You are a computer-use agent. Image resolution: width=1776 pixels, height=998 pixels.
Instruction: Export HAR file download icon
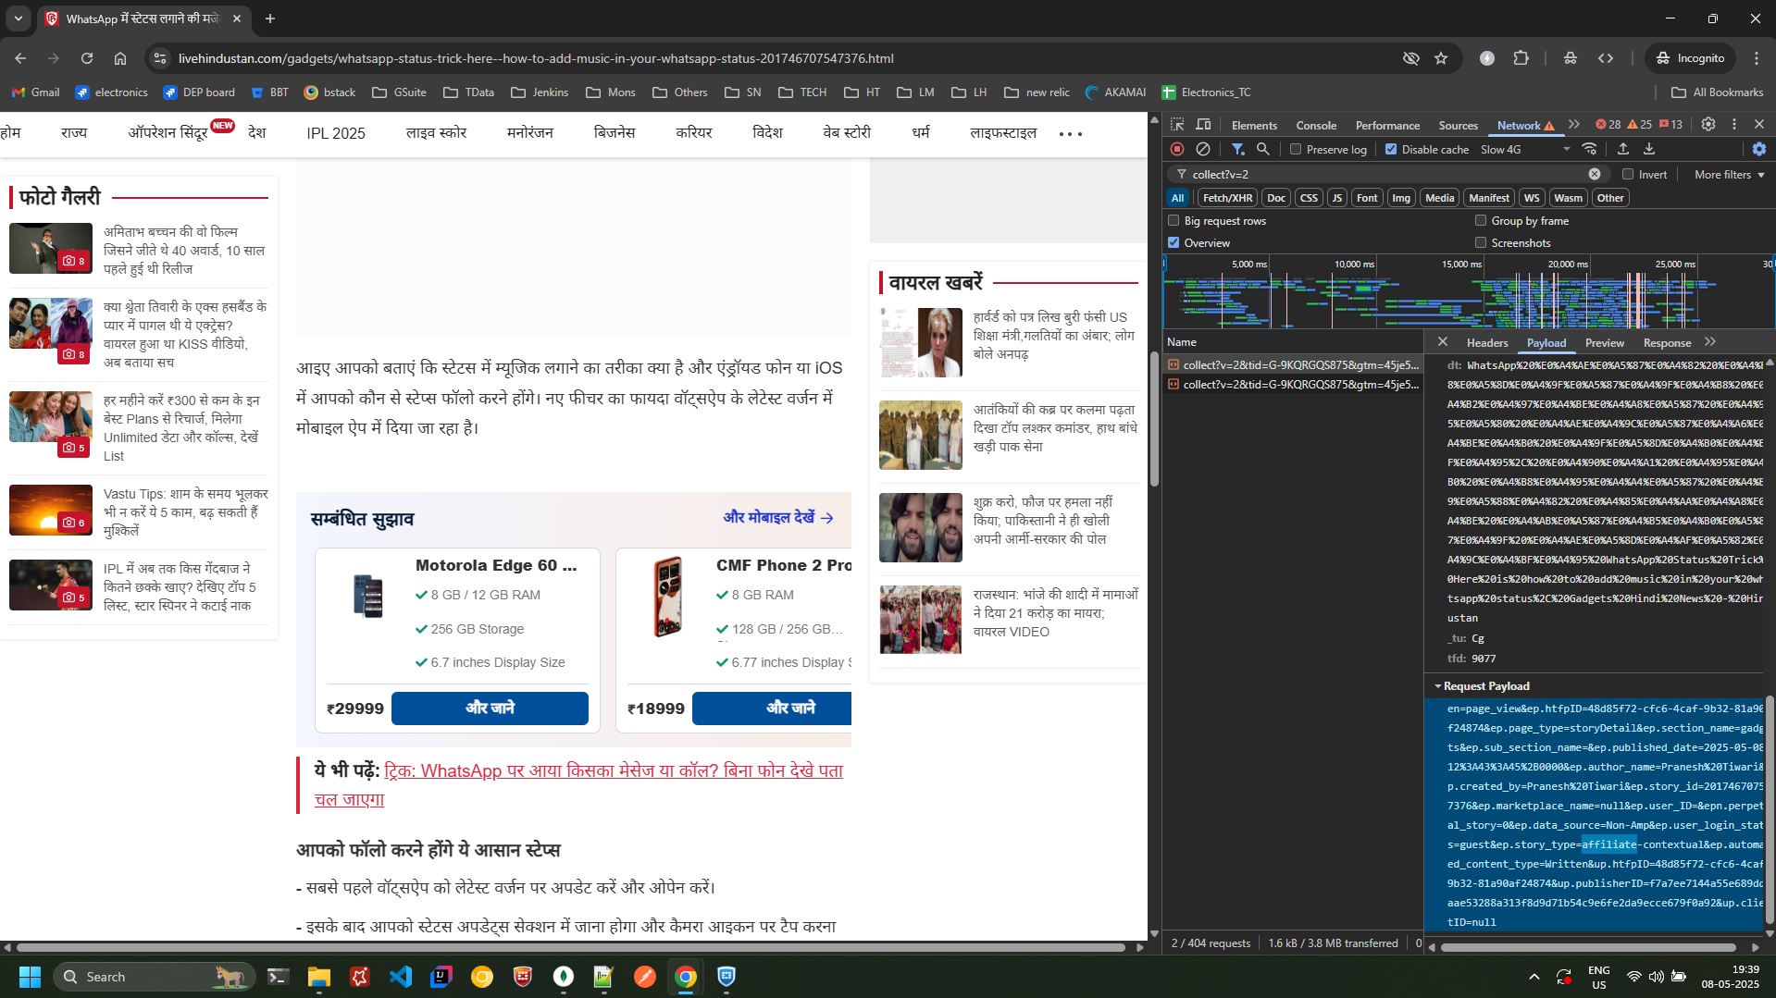(1649, 149)
